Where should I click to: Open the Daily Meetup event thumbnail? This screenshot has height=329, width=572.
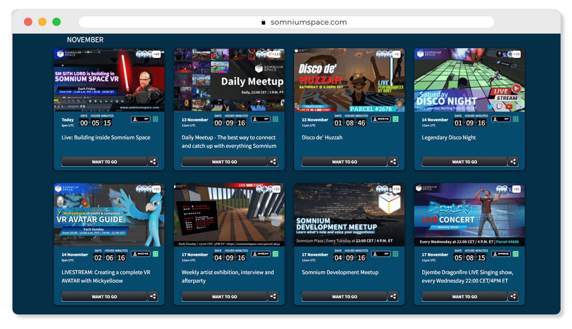229,80
